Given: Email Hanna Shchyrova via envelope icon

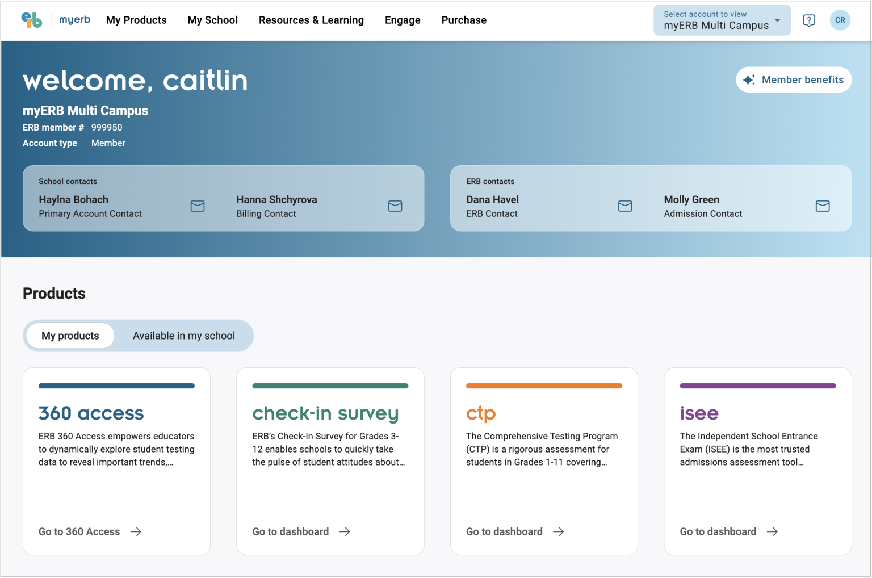Looking at the screenshot, I should (x=395, y=206).
